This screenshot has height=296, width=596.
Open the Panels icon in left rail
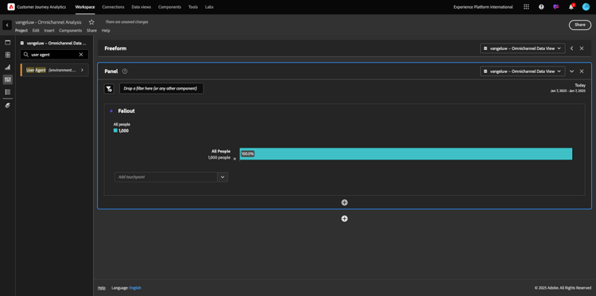(x=8, y=43)
